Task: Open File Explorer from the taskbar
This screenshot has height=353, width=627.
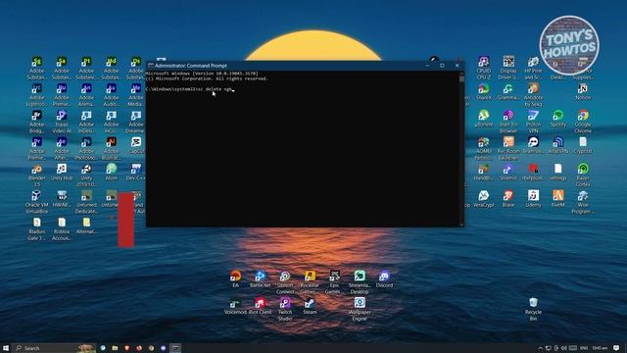Action: click(115, 348)
